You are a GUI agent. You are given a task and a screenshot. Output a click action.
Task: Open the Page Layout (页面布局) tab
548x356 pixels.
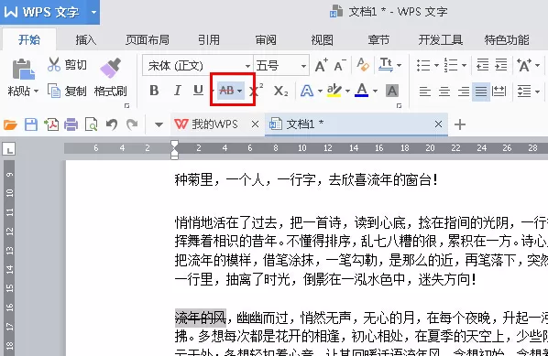tap(148, 40)
